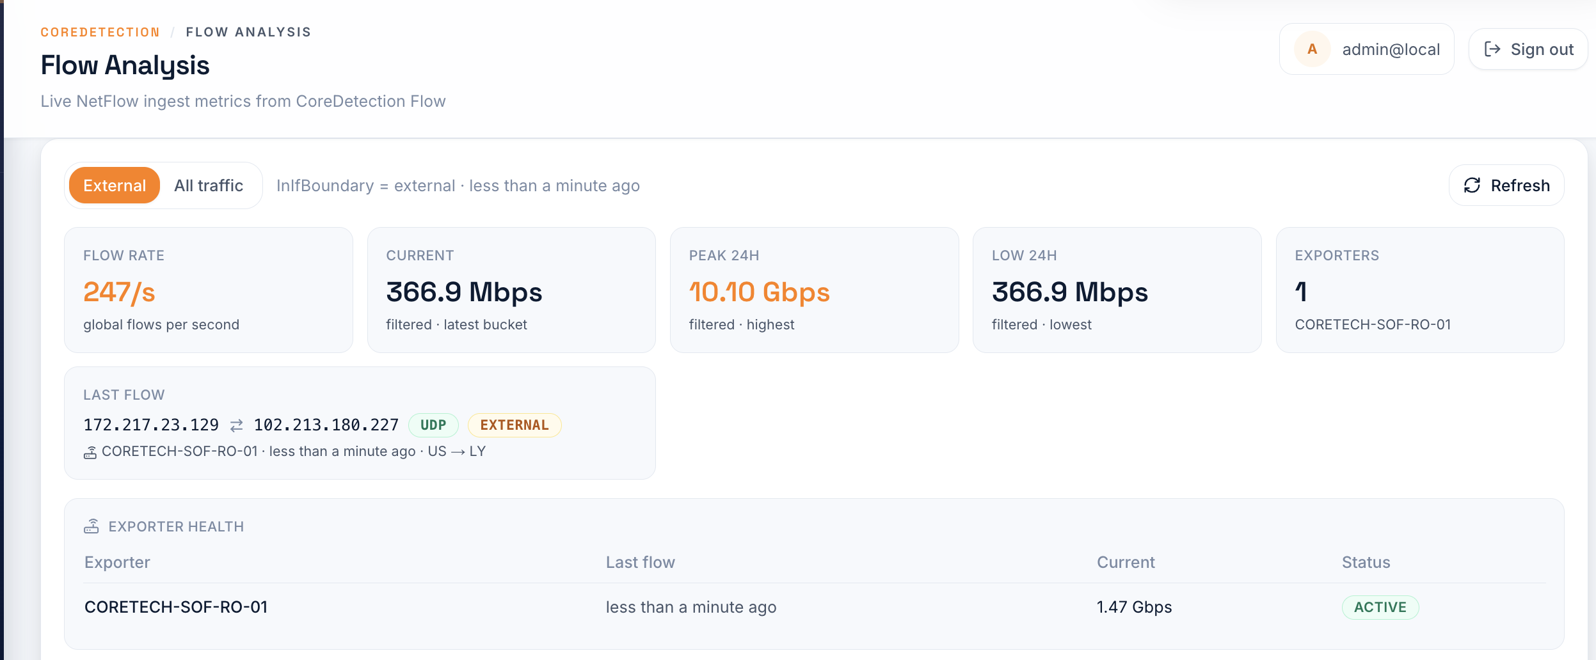This screenshot has width=1596, height=660.
Task: Click the Status column header
Action: click(x=1366, y=563)
